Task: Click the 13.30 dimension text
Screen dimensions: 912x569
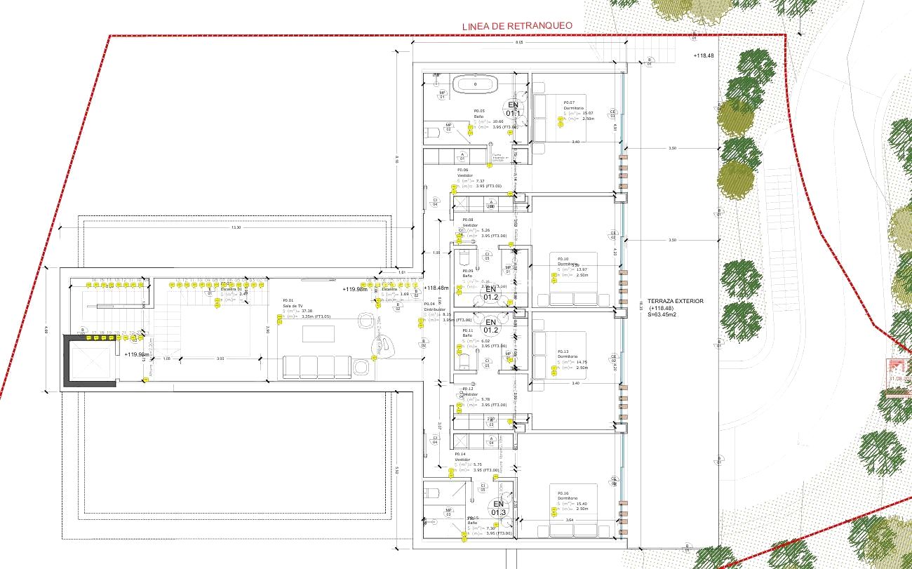Action: coord(236,227)
